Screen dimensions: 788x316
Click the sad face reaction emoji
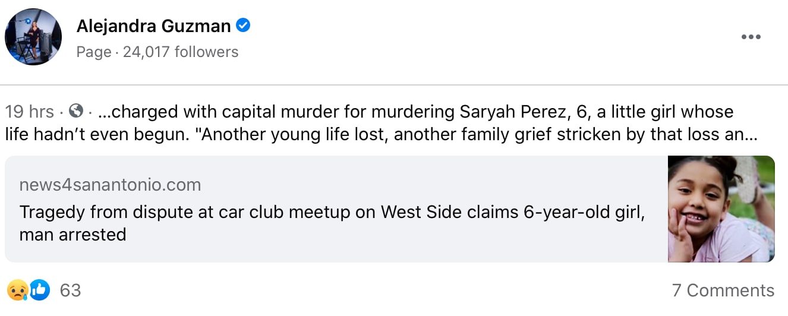coord(17,290)
